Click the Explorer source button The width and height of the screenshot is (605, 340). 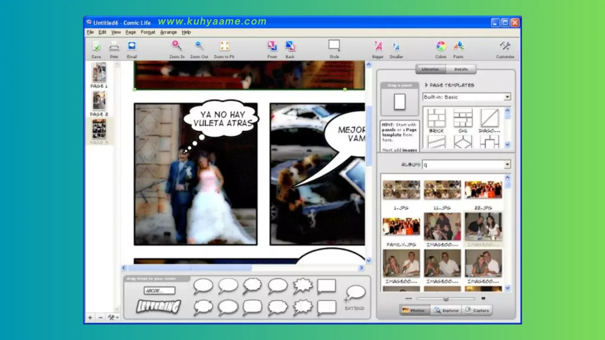click(x=446, y=310)
